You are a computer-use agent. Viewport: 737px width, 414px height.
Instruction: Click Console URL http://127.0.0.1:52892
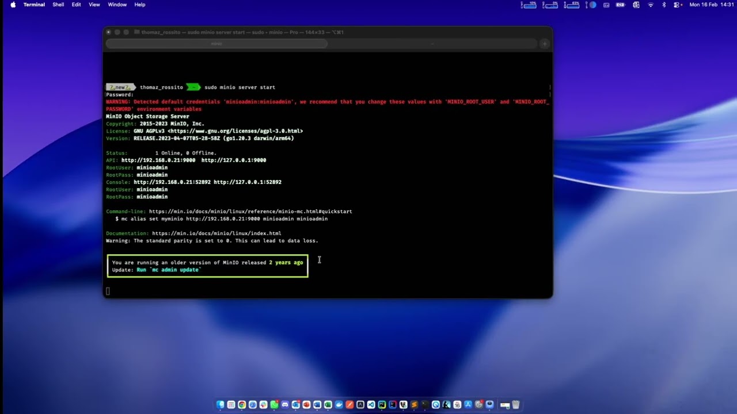[x=248, y=182]
